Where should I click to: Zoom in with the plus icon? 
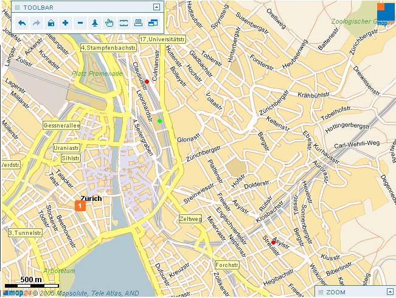tap(65, 23)
